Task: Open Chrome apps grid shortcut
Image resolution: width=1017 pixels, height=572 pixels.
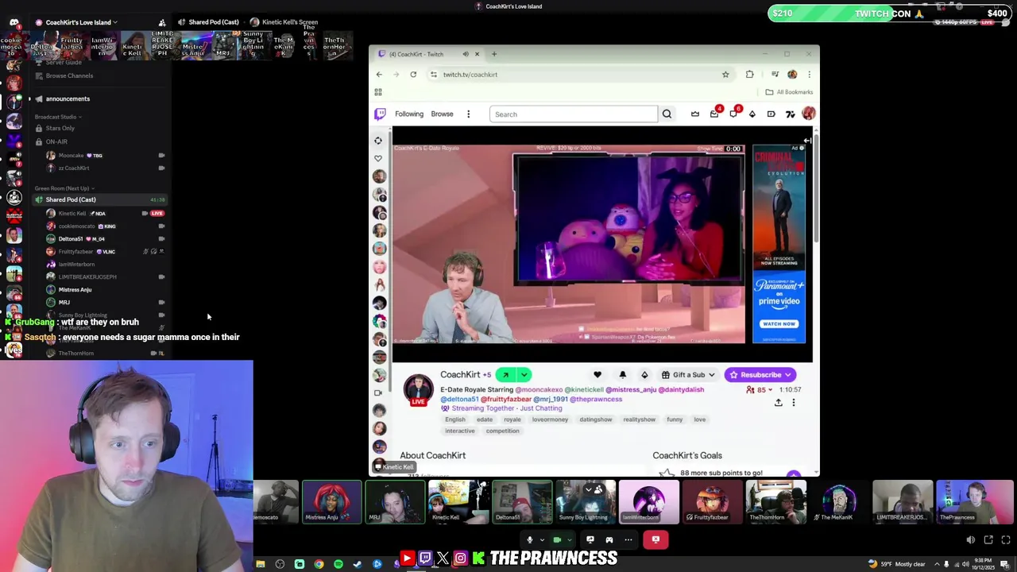Action: pos(378,92)
